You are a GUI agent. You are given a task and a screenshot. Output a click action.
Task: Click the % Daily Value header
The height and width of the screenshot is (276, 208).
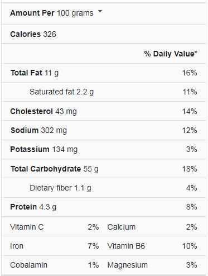point(171,54)
